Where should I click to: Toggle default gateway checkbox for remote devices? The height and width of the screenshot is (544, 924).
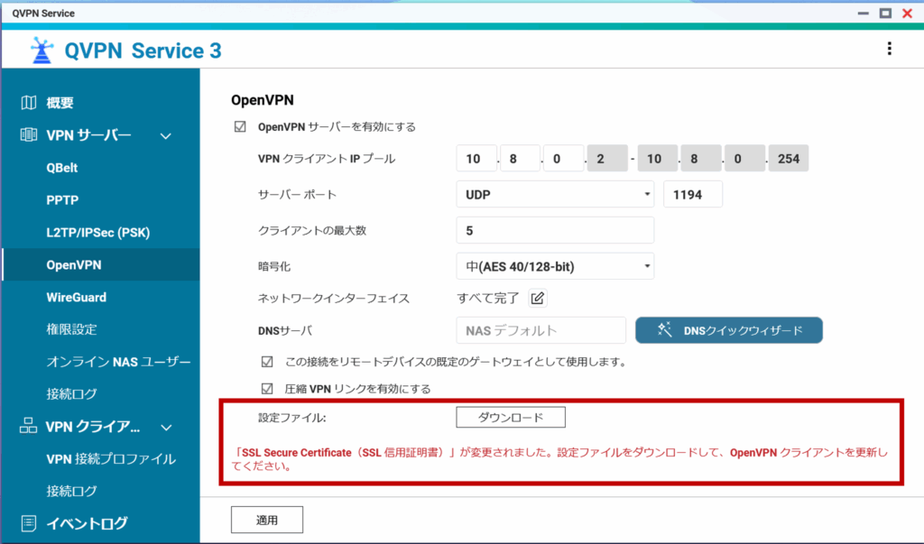pyautogui.click(x=266, y=362)
